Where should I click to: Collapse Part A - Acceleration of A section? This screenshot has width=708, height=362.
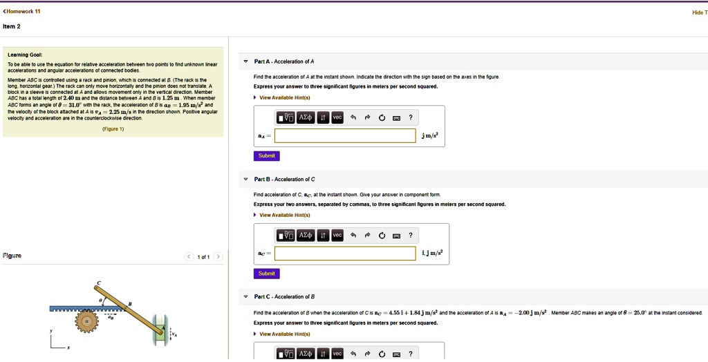[x=246, y=61]
